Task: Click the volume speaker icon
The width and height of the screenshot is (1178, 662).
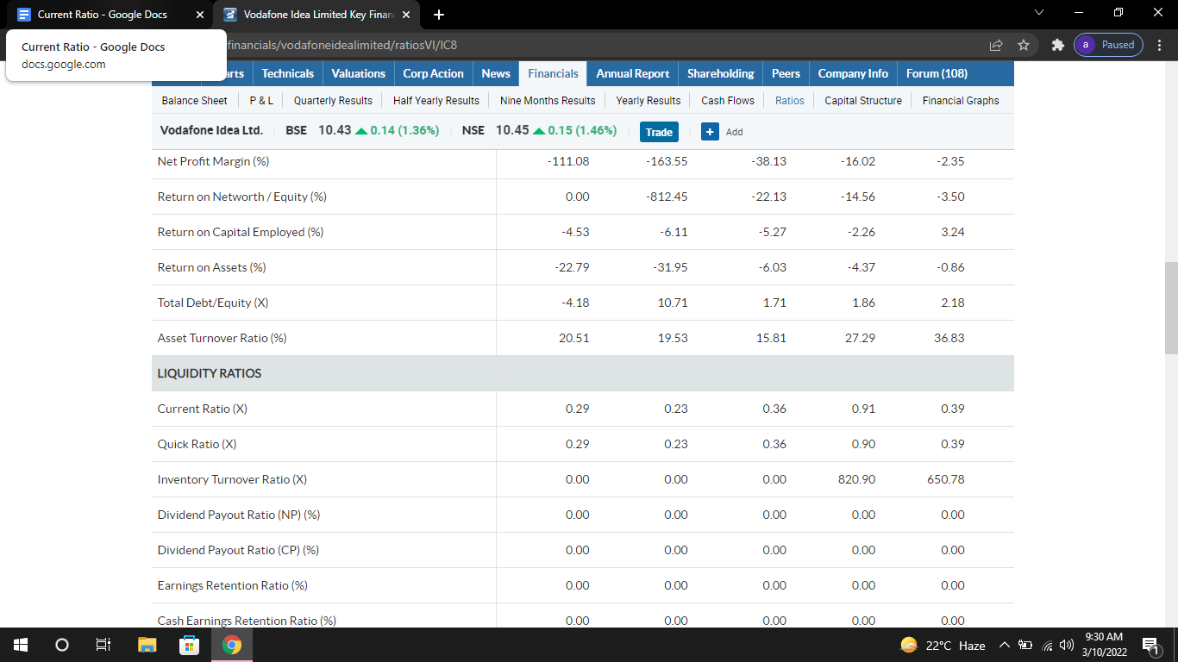Action: point(1066,646)
